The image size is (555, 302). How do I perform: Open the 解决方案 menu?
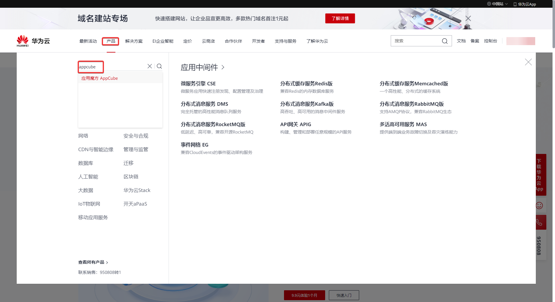coord(134,41)
